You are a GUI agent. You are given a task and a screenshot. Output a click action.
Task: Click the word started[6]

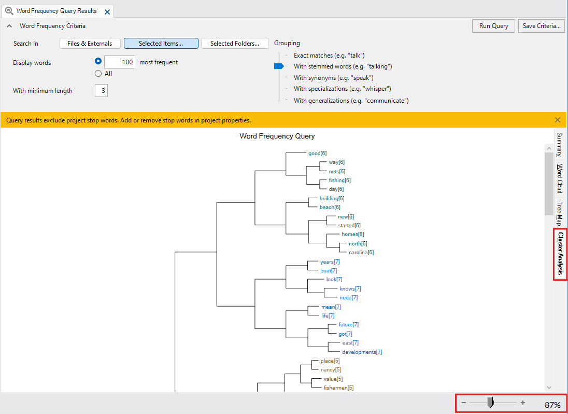pos(349,225)
